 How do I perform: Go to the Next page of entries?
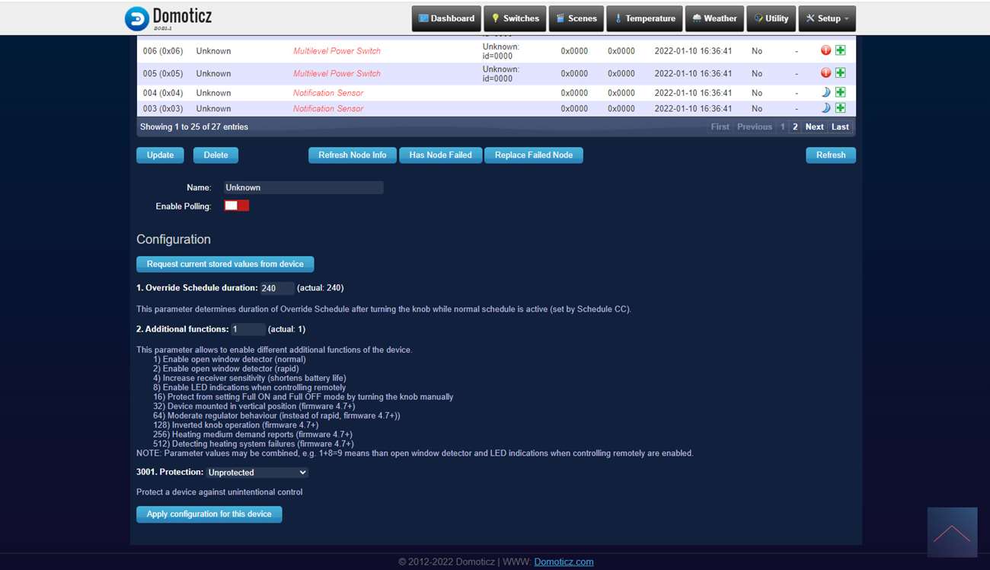814,127
